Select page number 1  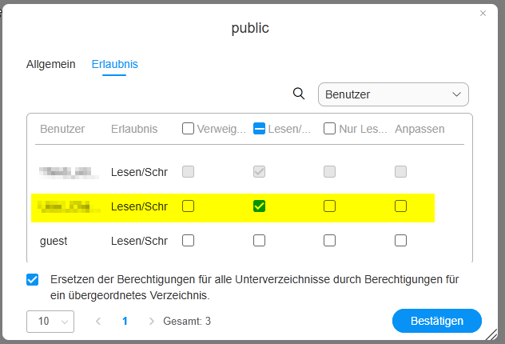tap(125, 321)
